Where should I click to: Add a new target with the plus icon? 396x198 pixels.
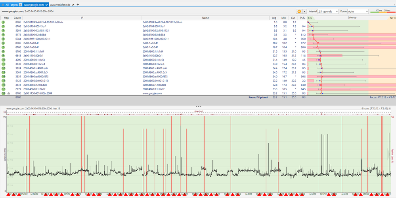[x=78, y=4]
